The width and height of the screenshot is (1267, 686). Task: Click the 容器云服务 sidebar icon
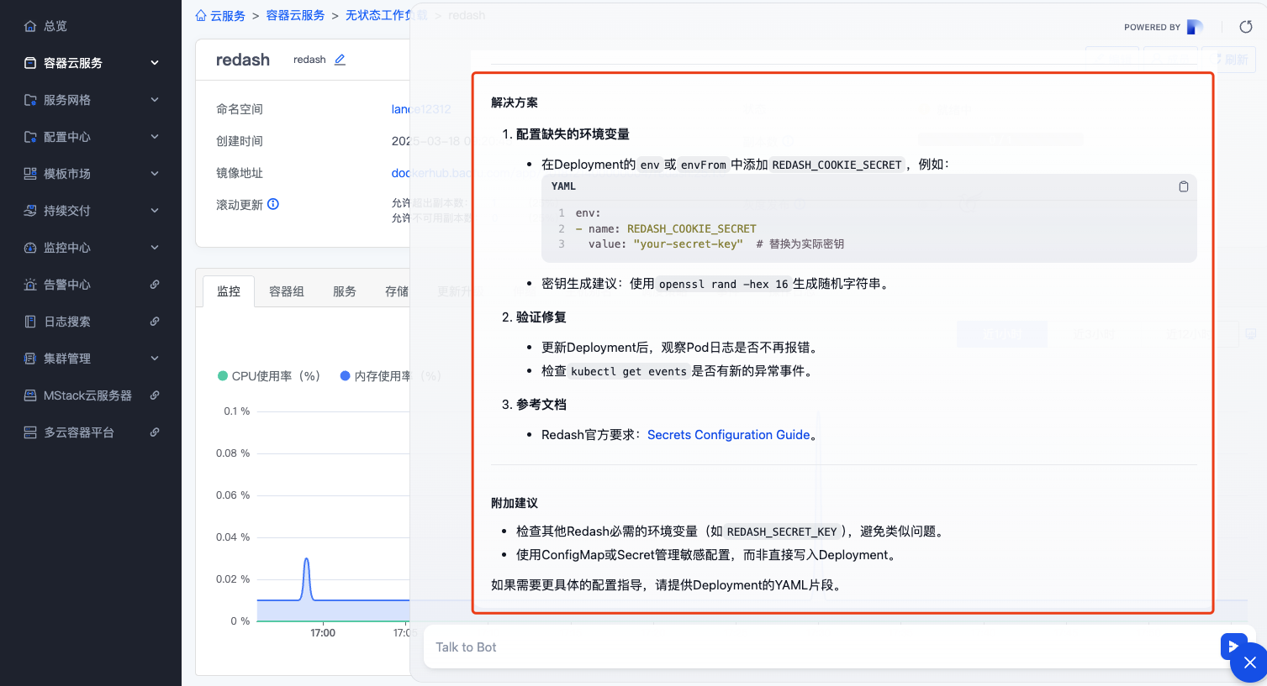[x=30, y=63]
